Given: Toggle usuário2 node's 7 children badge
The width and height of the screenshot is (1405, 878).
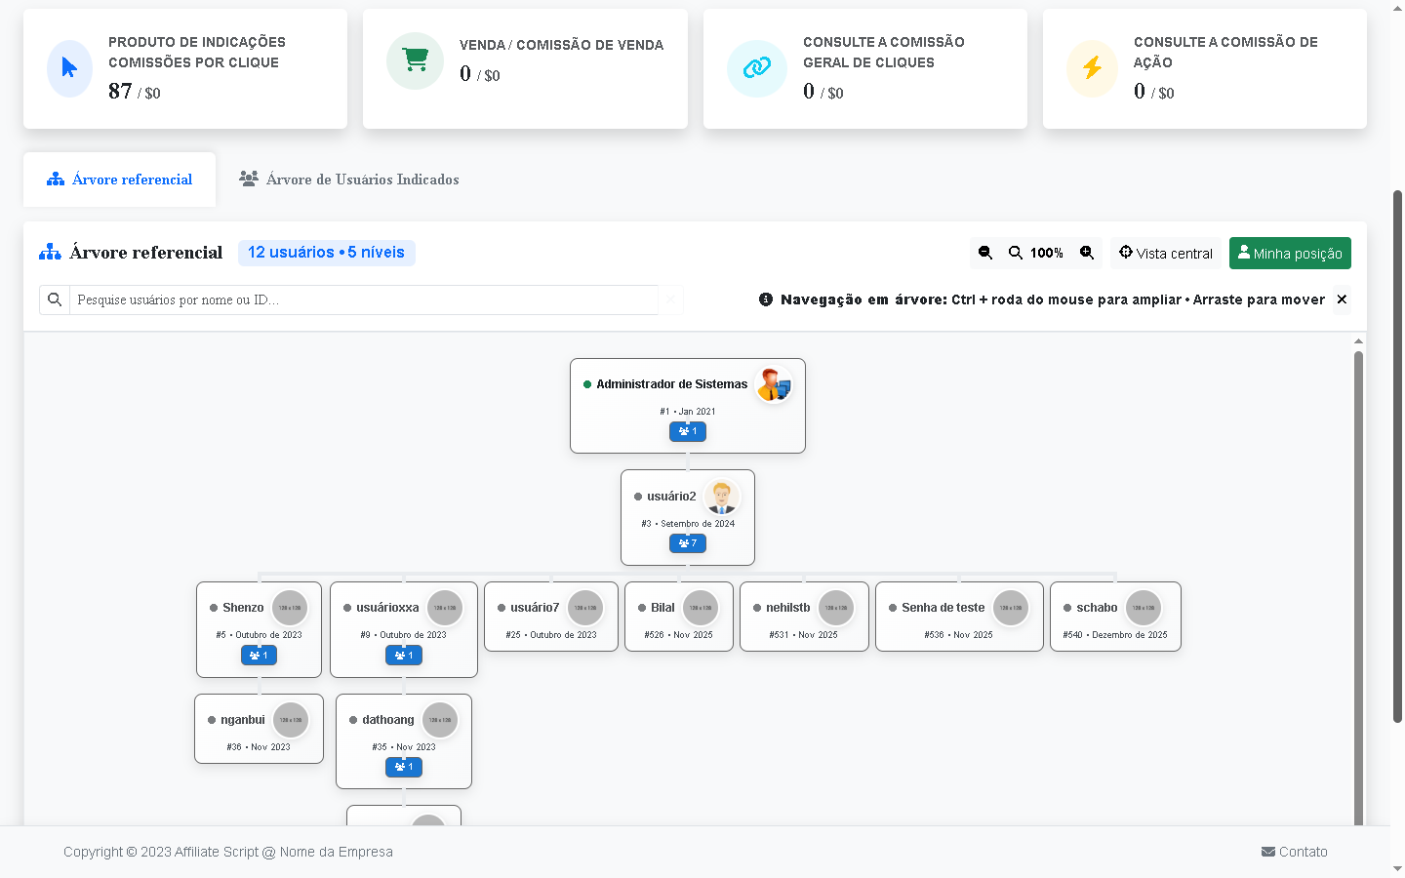Looking at the screenshot, I should tap(688, 543).
